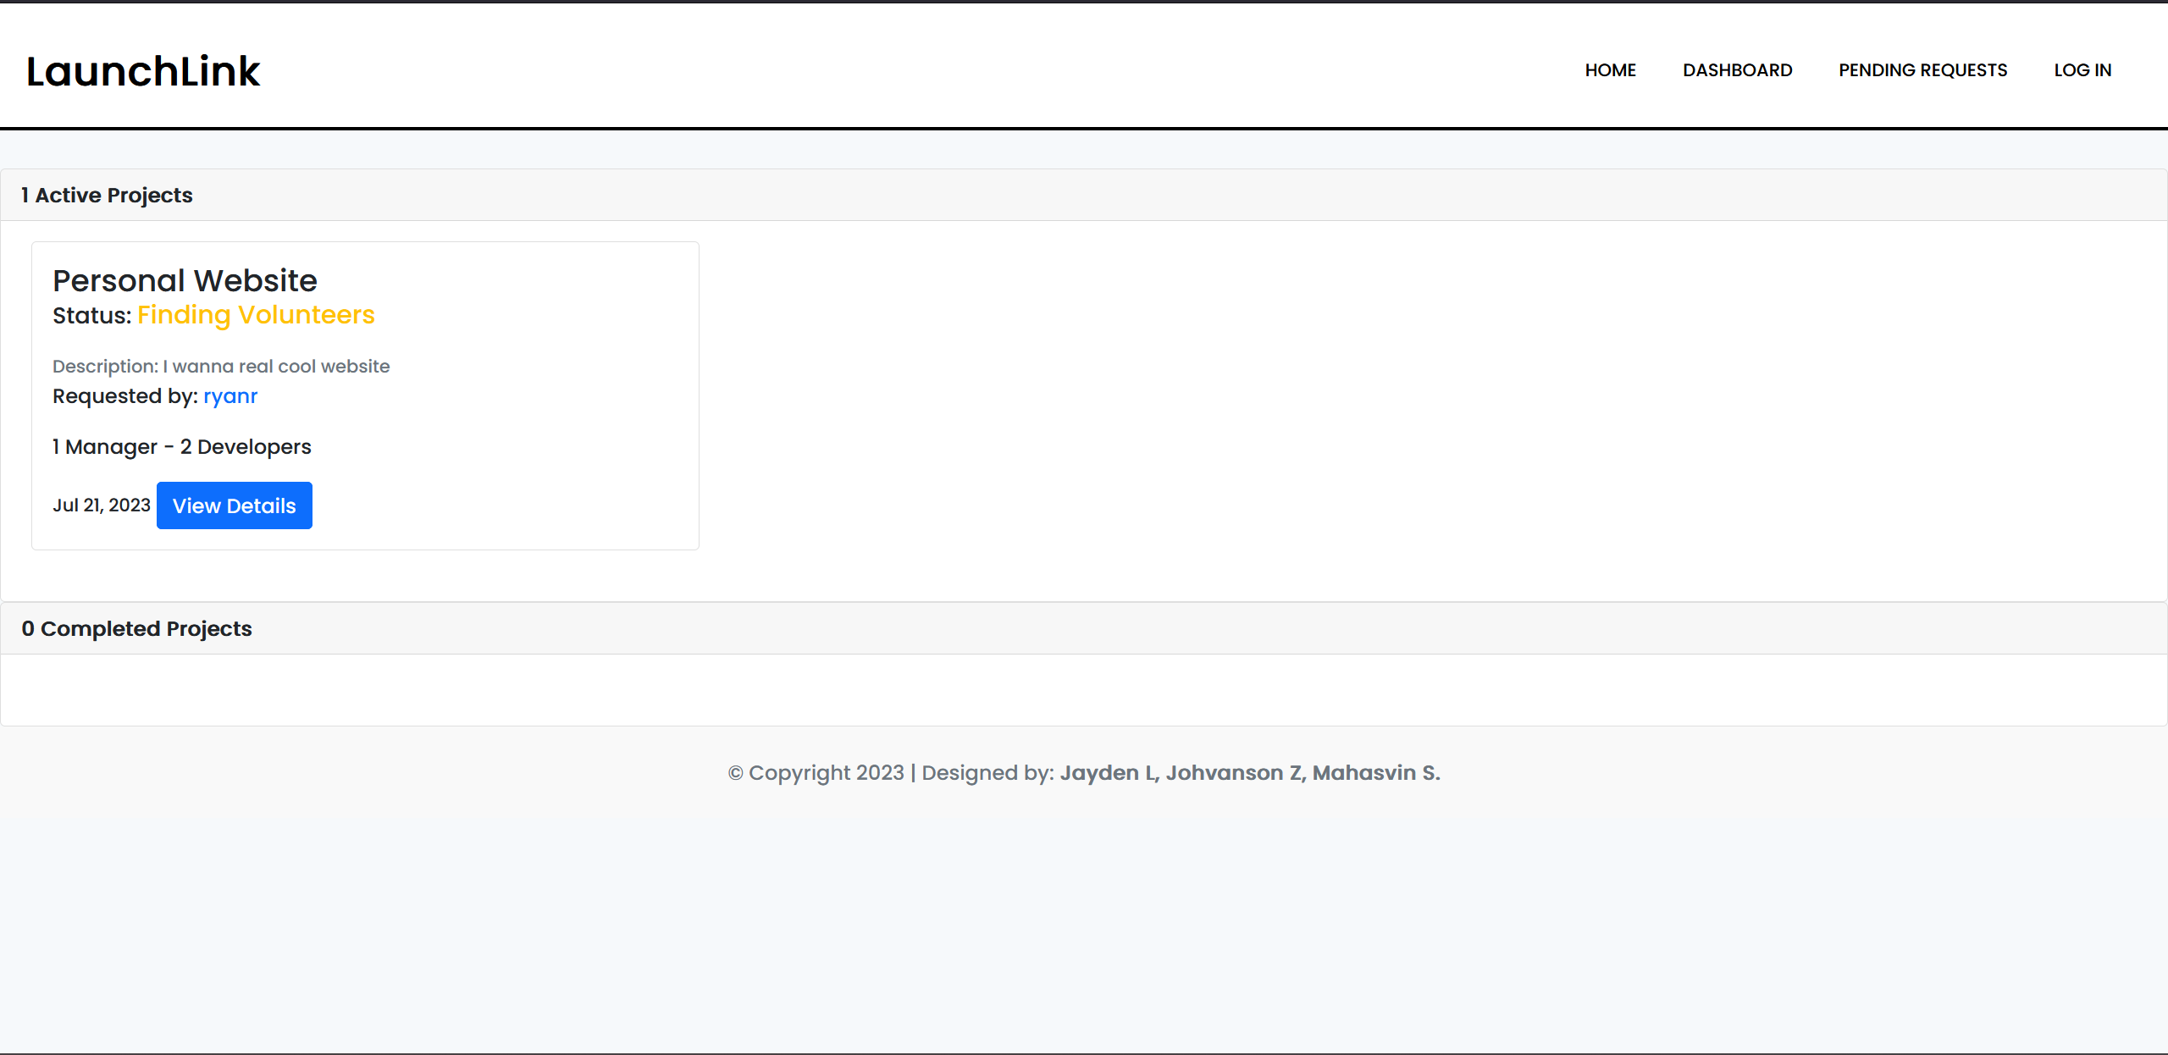Click the 1 Active Projects header
The width and height of the screenshot is (2168, 1055).
point(107,196)
